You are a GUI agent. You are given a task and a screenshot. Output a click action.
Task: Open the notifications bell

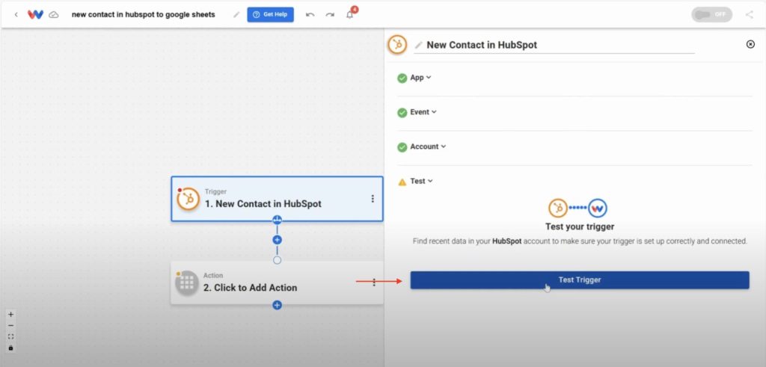pyautogui.click(x=350, y=15)
